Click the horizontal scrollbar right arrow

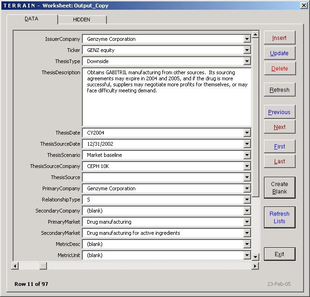tap(255, 266)
